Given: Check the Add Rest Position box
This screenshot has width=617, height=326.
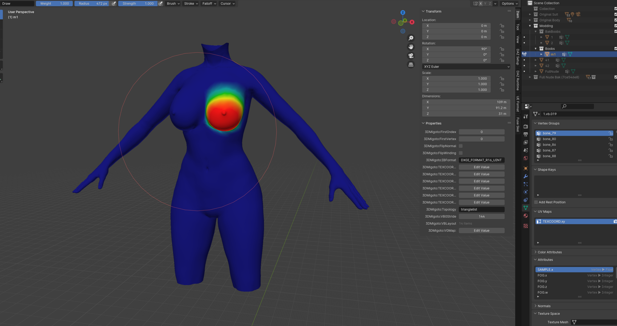Looking at the screenshot, I should (536, 202).
